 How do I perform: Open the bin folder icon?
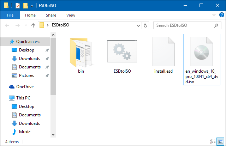tap(81, 53)
